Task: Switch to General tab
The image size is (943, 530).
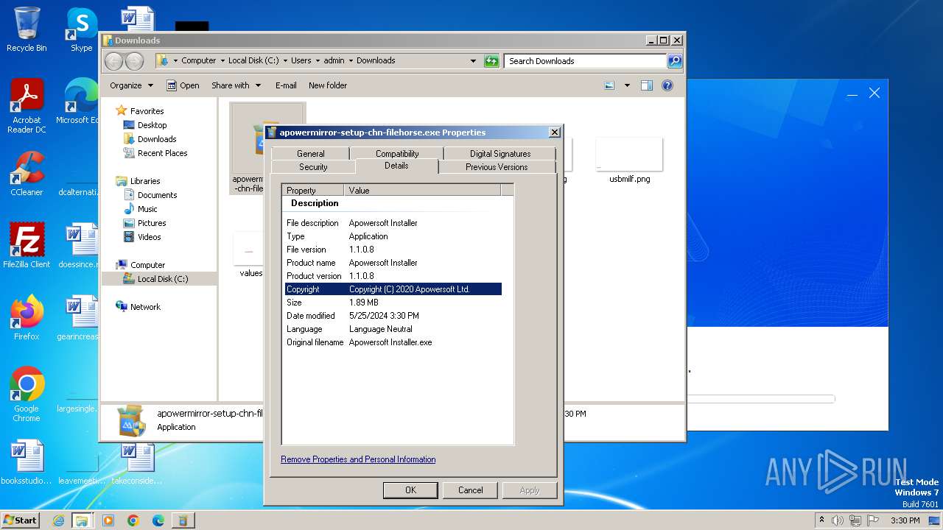Action: coord(310,153)
